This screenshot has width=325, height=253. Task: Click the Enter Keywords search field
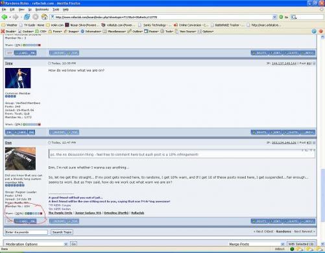pos(26,232)
